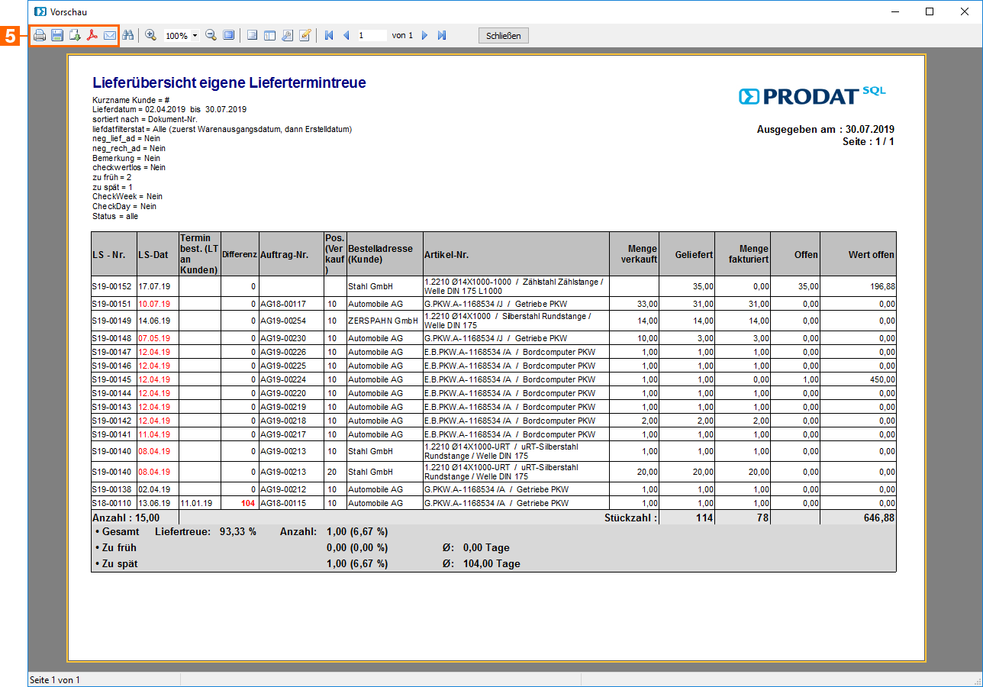This screenshot has width=983, height=687.
Task: Click order number AG18-00117
Action: pos(283,304)
